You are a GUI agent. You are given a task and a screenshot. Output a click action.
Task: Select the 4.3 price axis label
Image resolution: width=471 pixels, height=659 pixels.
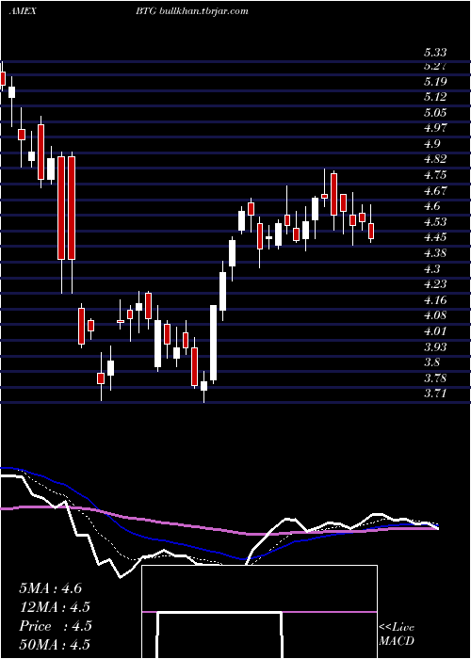[431, 268]
